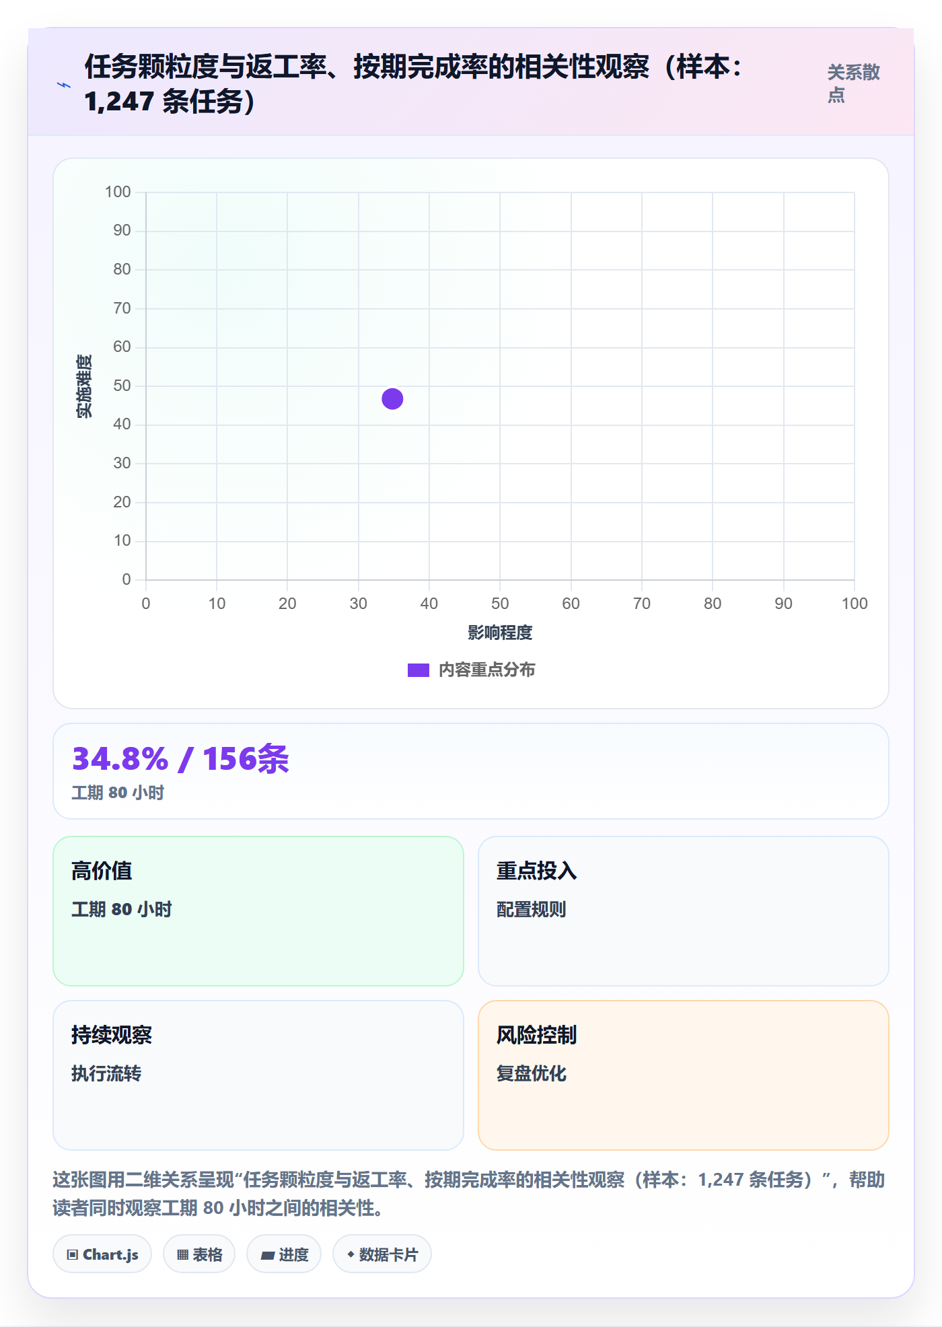Open the 重点投入 quadrant card
The image size is (942, 1327).
[x=684, y=911]
